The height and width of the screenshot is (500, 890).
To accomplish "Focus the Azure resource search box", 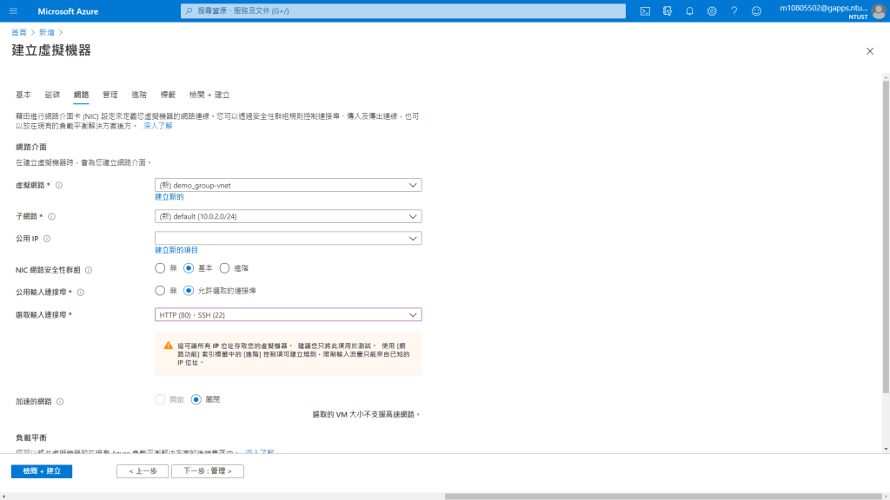I will tap(403, 10).
